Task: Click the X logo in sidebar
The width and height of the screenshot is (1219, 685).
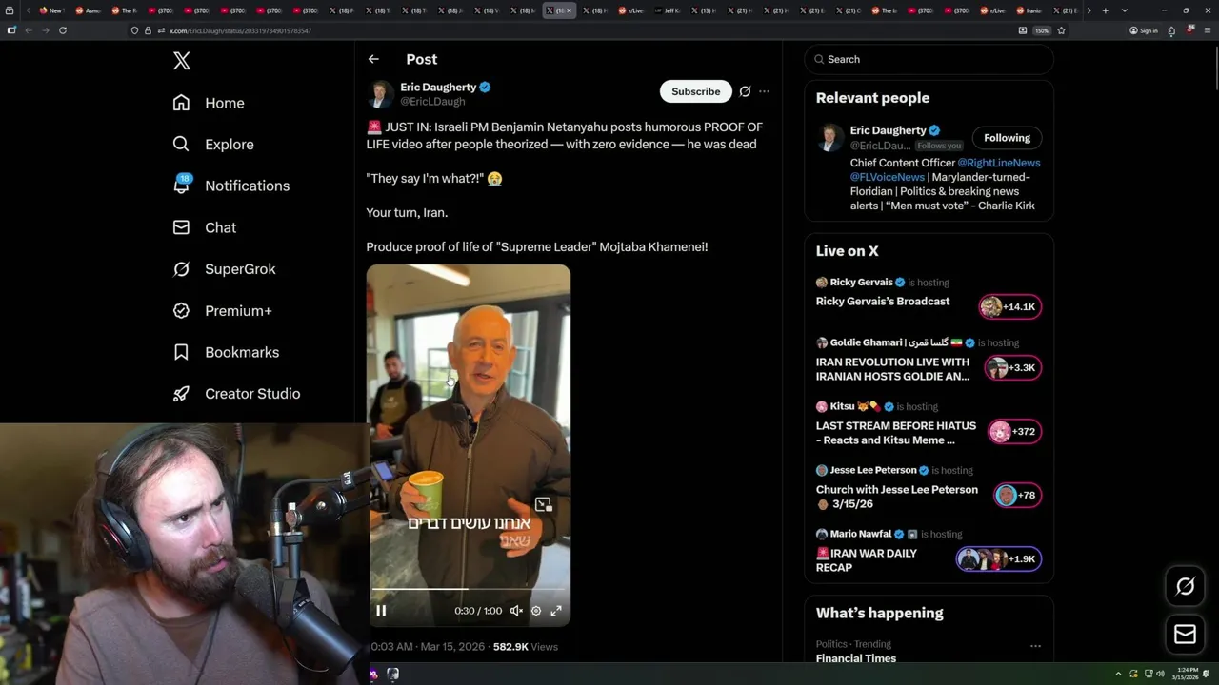Action: (182, 61)
